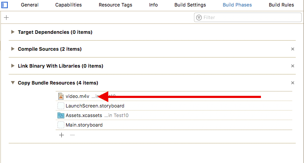The height and width of the screenshot is (163, 304).
Task: Expand Link Binary With Libraries section
Action: point(13,66)
